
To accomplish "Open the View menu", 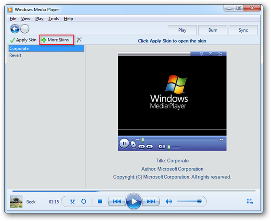I will pyautogui.click(x=26, y=19).
